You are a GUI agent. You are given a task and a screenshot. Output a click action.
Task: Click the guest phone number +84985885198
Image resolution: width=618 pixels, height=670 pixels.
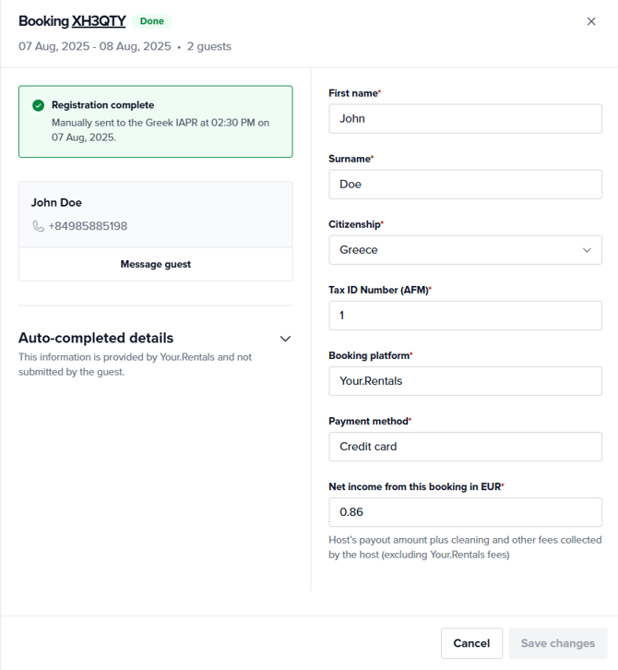(x=88, y=226)
